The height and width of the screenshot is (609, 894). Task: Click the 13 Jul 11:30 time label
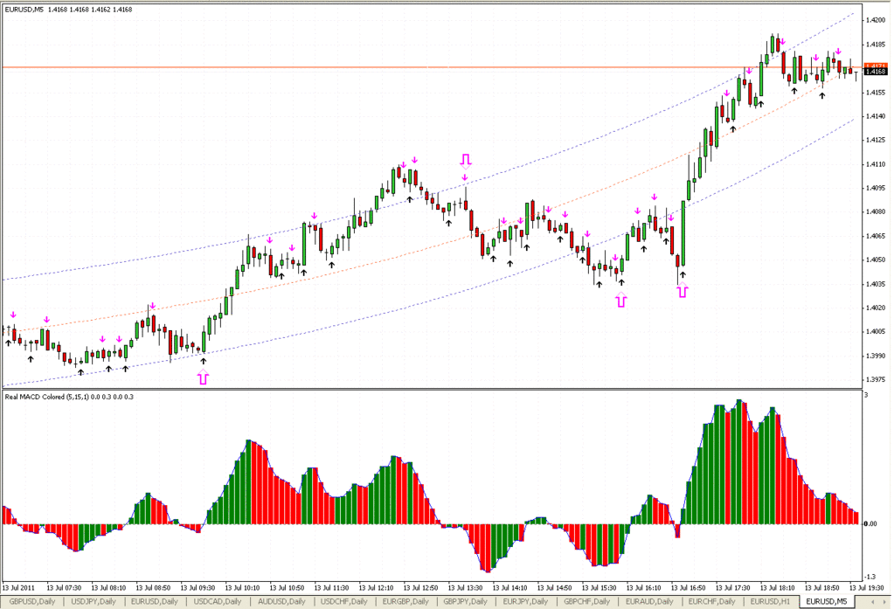[x=331, y=588]
